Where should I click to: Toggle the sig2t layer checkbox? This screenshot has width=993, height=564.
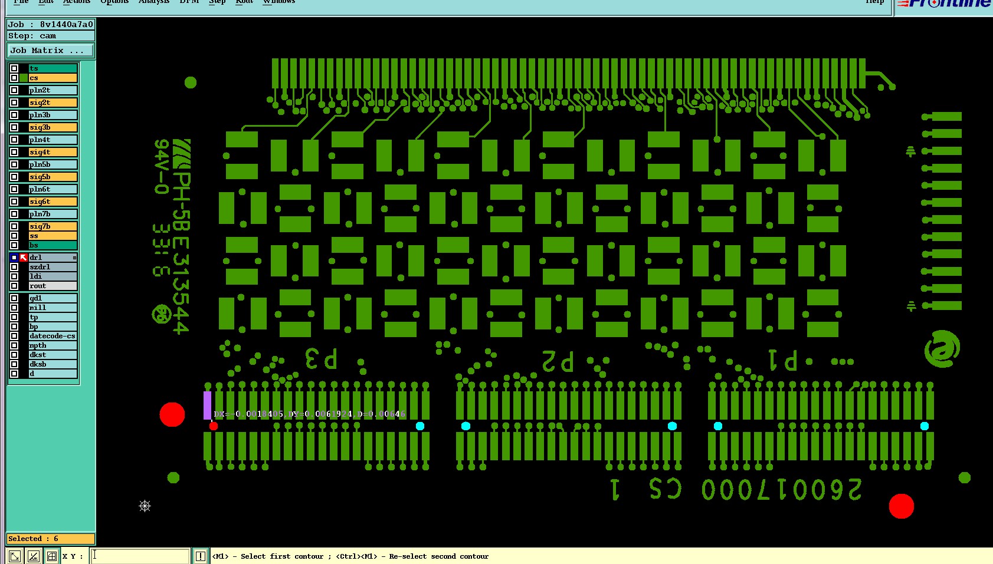pyautogui.click(x=14, y=103)
